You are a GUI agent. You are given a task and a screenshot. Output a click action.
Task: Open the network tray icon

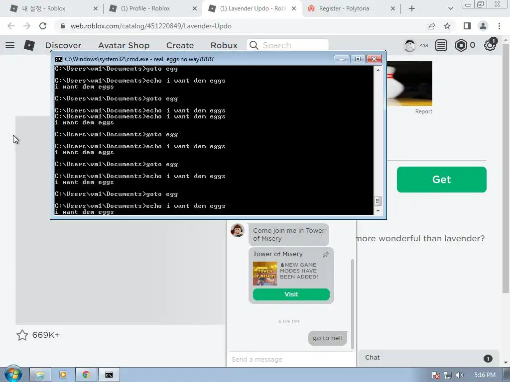pyautogui.click(x=448, y=375)
